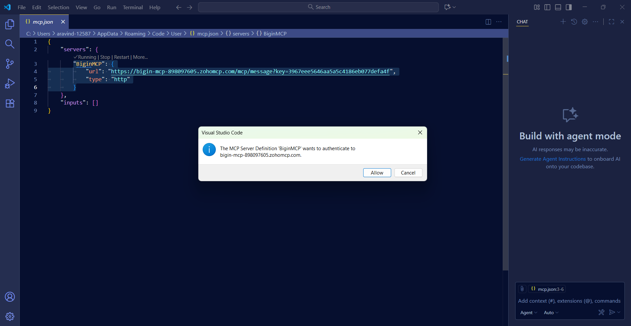The height and width of the screenshot is (326, 631).
Task: Open the Explorer view in activity bar
Action: pos(10,24)
